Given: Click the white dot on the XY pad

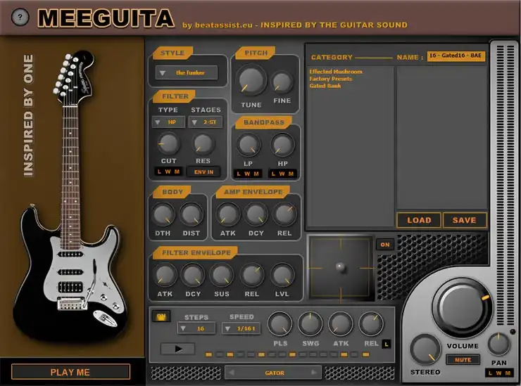Looking at the screenshot, I should (340, 266).
